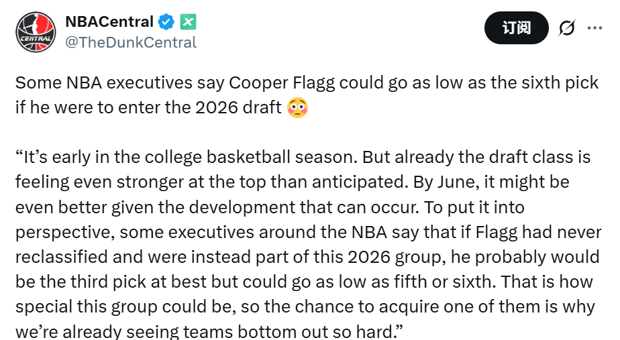This screenshot has height=340, width=620.
Task: Click the green X affiliate badge
Action: coord(188,21)
